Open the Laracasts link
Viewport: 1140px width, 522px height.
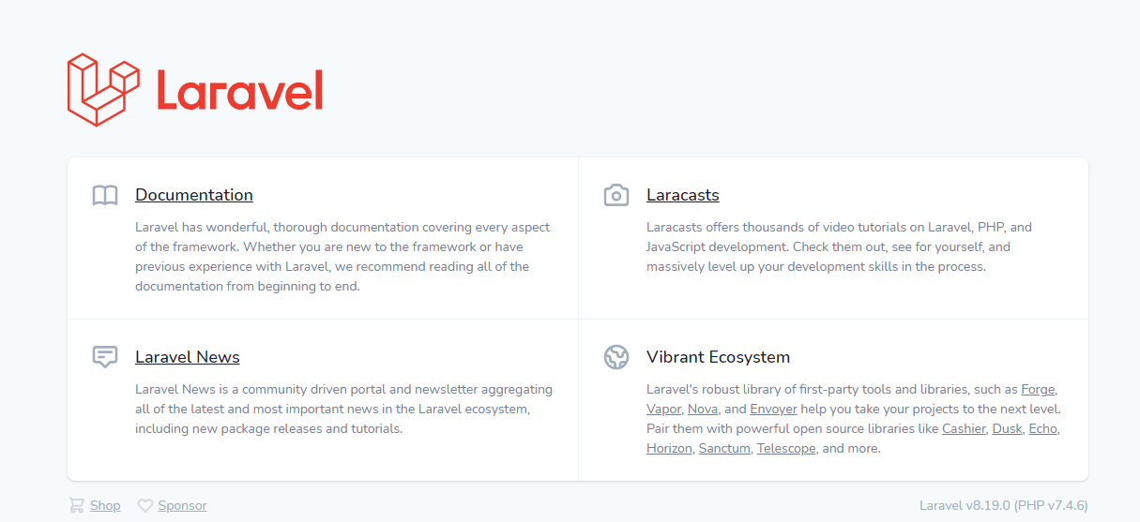pos(682,195)
